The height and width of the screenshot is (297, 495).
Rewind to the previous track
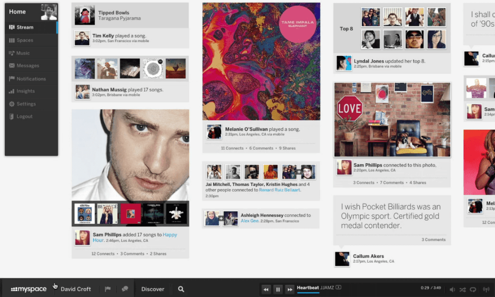coord(266,289)
